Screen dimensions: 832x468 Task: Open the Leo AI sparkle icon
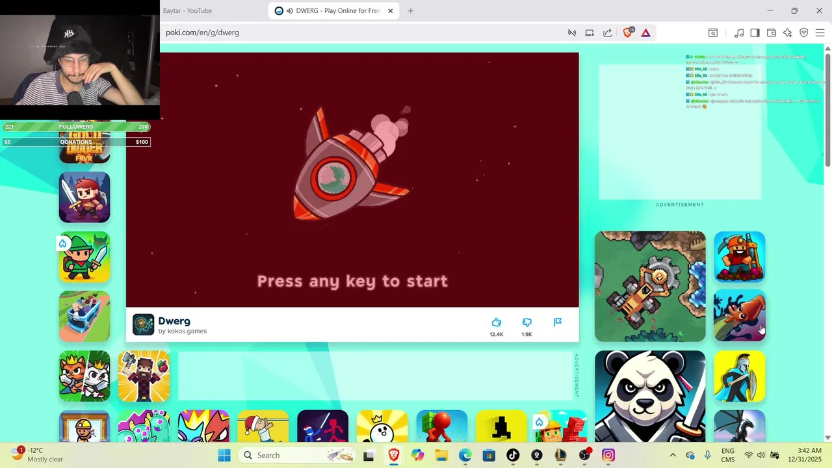pyautogui.click(x=788, y=32)
